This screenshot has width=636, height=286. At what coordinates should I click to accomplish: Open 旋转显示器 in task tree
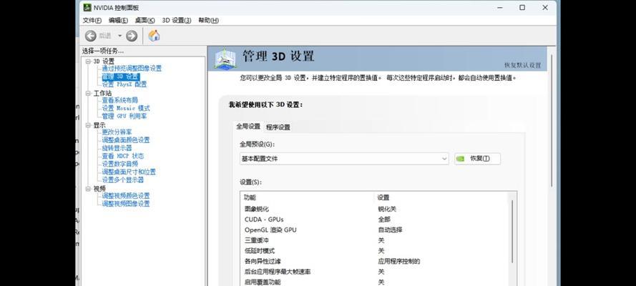pyautogui.click(x=117, y=148)
